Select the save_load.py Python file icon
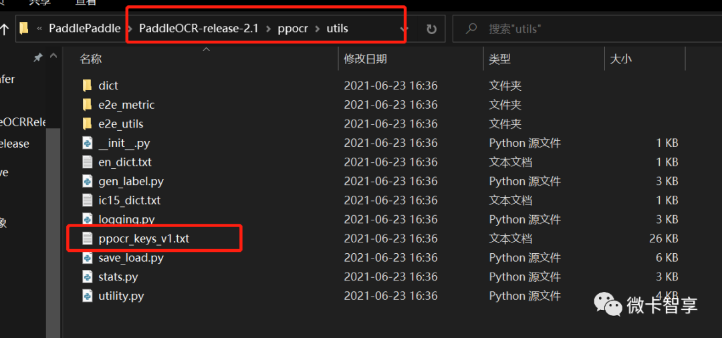 (87, 258)
